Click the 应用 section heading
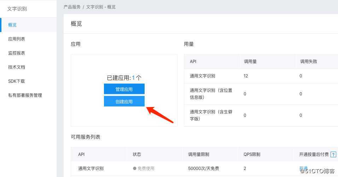The height and width of the screenshot is (177, 338). [x=76, y=44]
